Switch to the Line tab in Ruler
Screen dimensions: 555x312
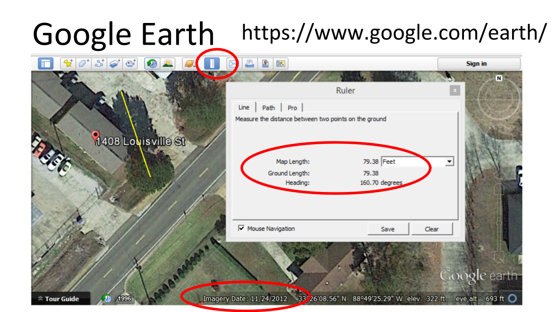(244, 107)
